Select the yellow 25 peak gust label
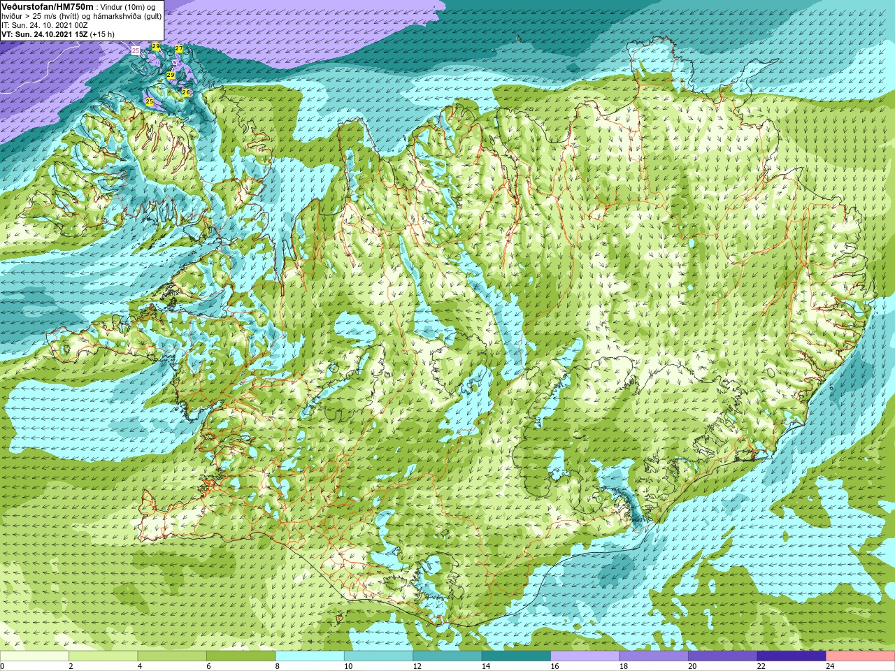The image size is (895, 671). click(150, 101)
